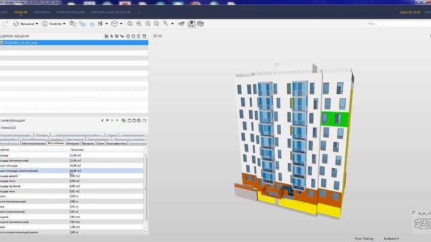This screenshot has width=431, height=242.
Task: Open the Вращение tool dropdown arrow
Action: pos(37,24)
